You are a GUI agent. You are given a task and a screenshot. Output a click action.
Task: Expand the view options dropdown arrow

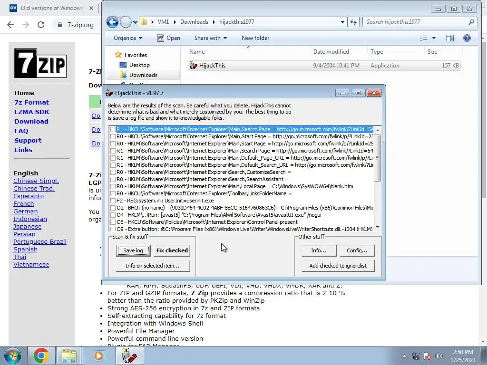434,38
